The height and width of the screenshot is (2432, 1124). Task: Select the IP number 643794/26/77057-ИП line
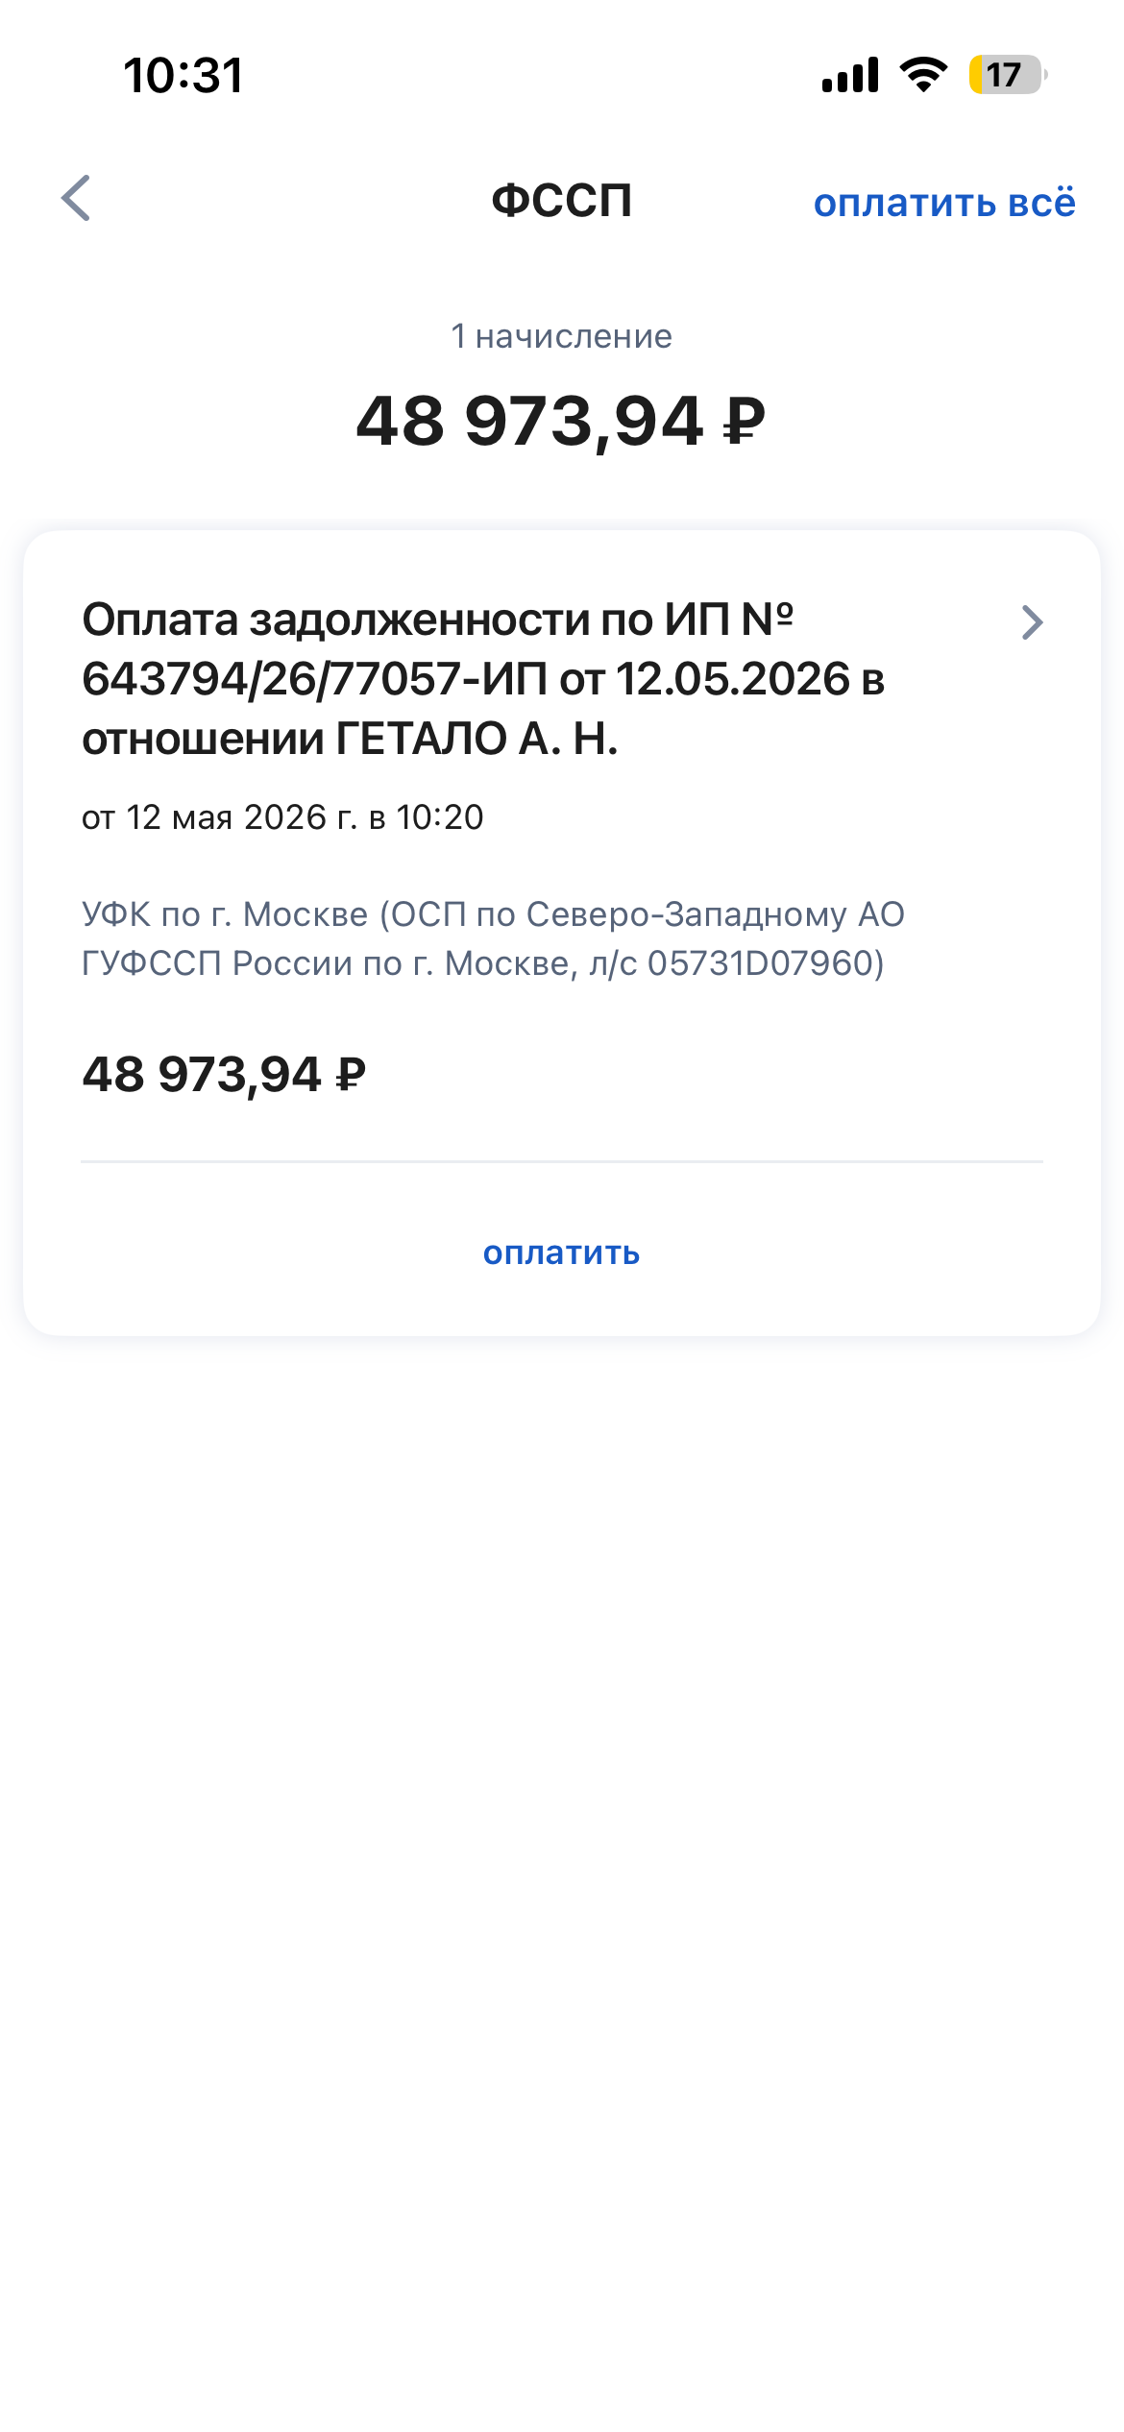[x=483, y=679]
